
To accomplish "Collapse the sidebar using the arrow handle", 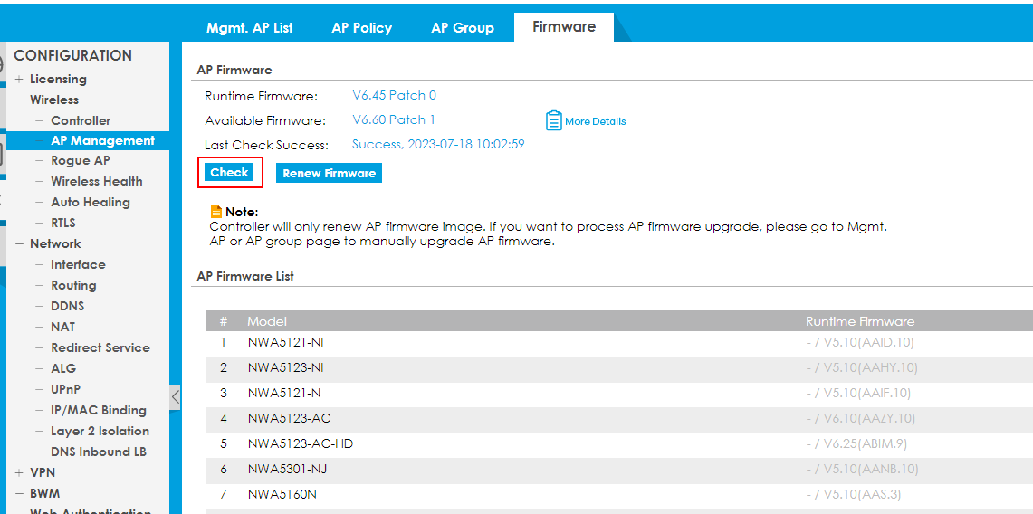I will pos(175,396).
